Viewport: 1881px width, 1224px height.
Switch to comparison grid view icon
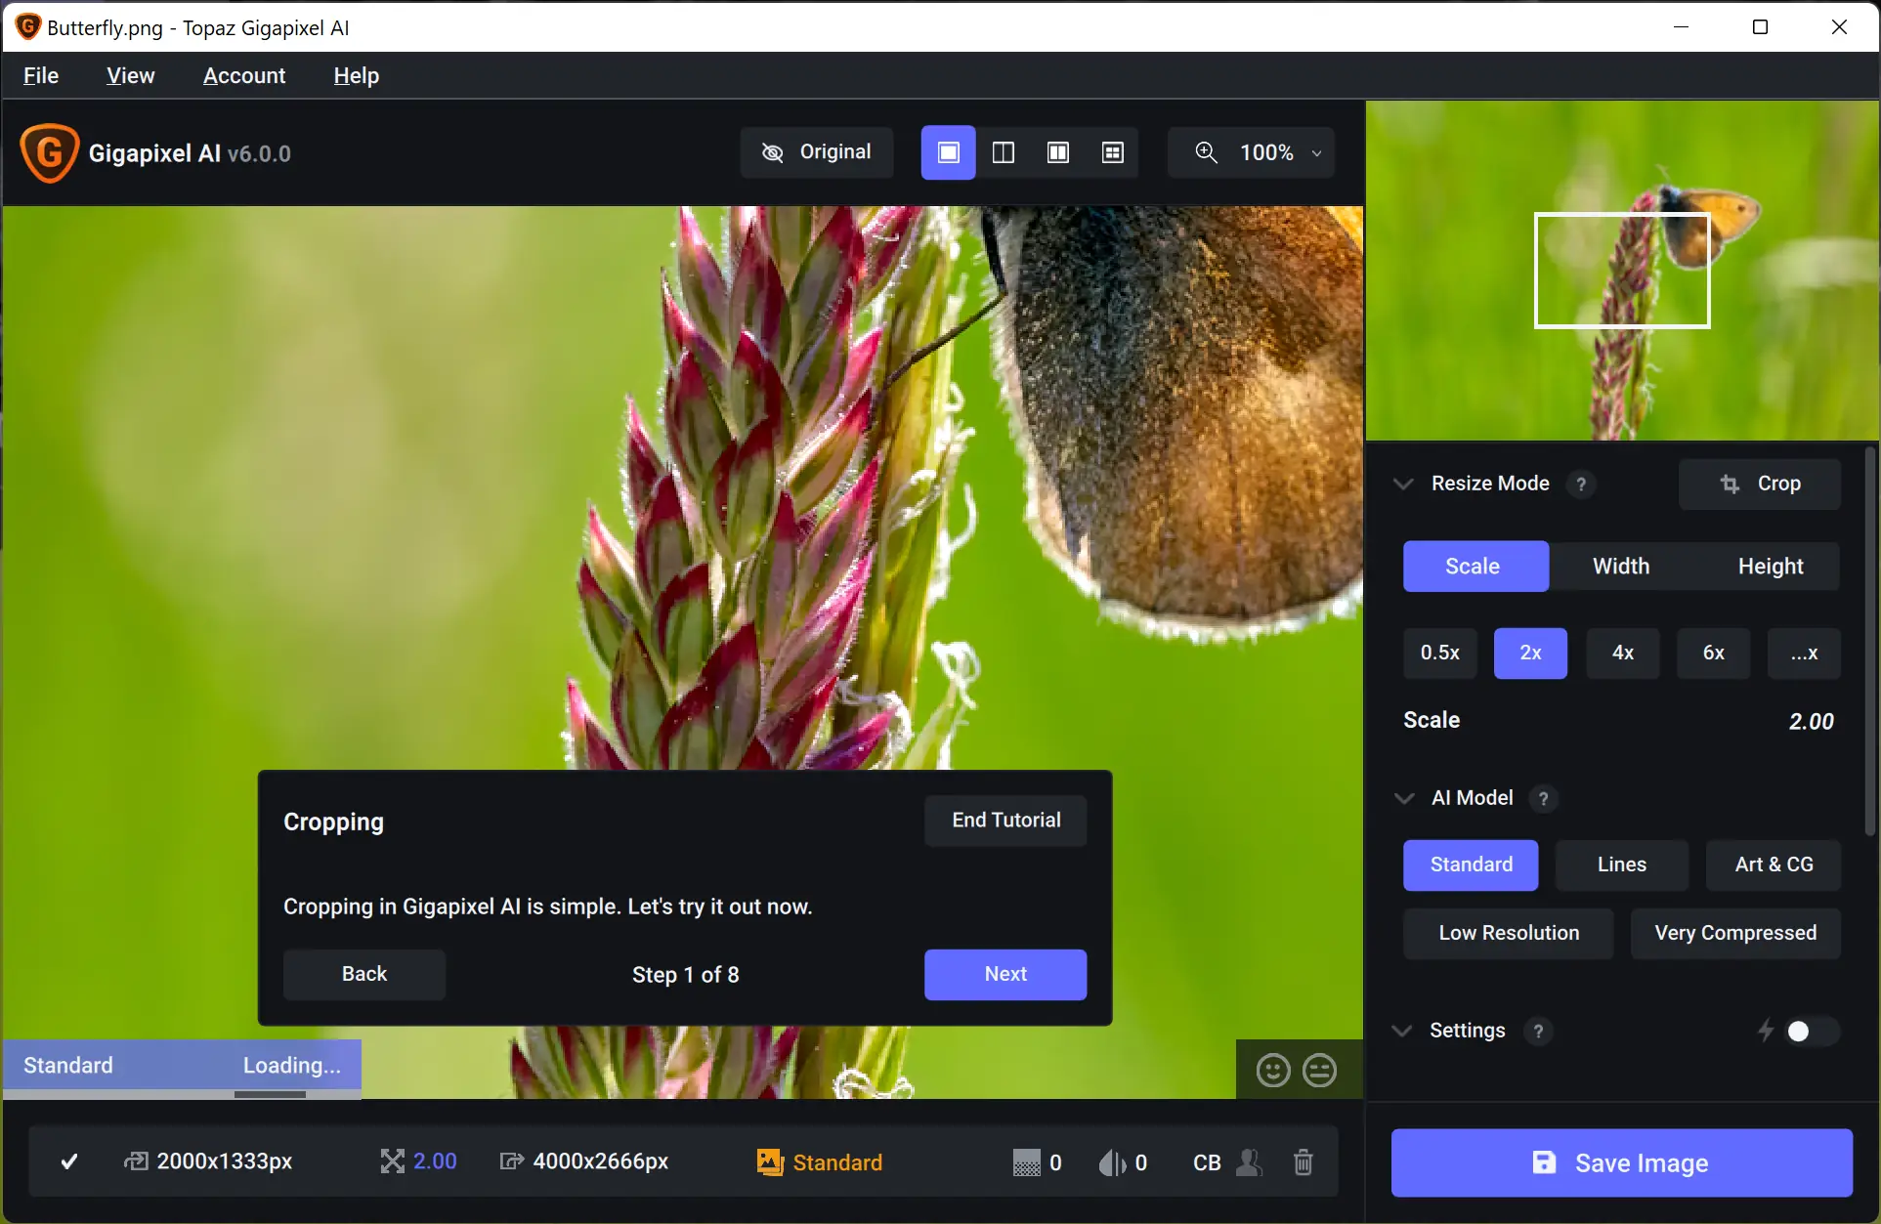tap(1112, 152)
